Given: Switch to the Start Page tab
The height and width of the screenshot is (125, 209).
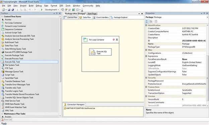Looking at the screenshot, I should coord(92,14).
